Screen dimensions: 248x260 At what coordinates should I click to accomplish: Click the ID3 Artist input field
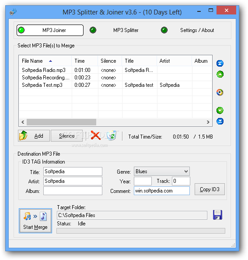tap(73, 181)
